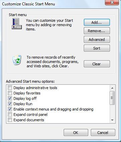
Task: Click the 'Start menu' group label
Action: point(18,15)
